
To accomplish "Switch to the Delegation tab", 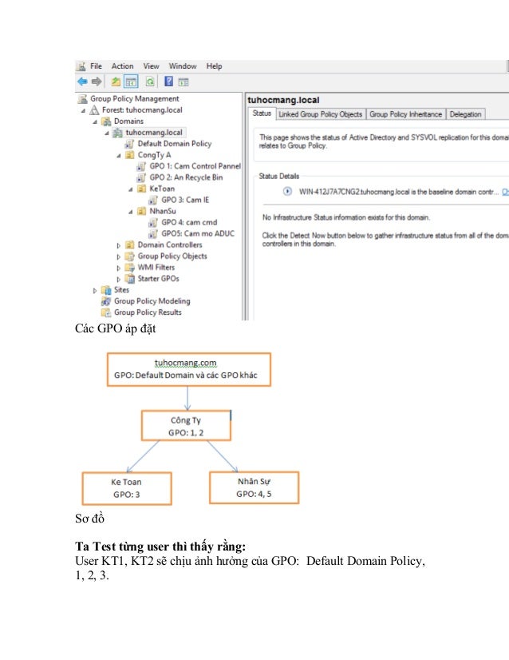I will tap(465, 114).
